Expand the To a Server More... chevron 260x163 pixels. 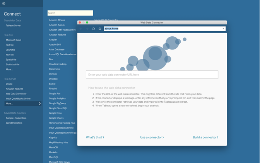tap(39, 104)
